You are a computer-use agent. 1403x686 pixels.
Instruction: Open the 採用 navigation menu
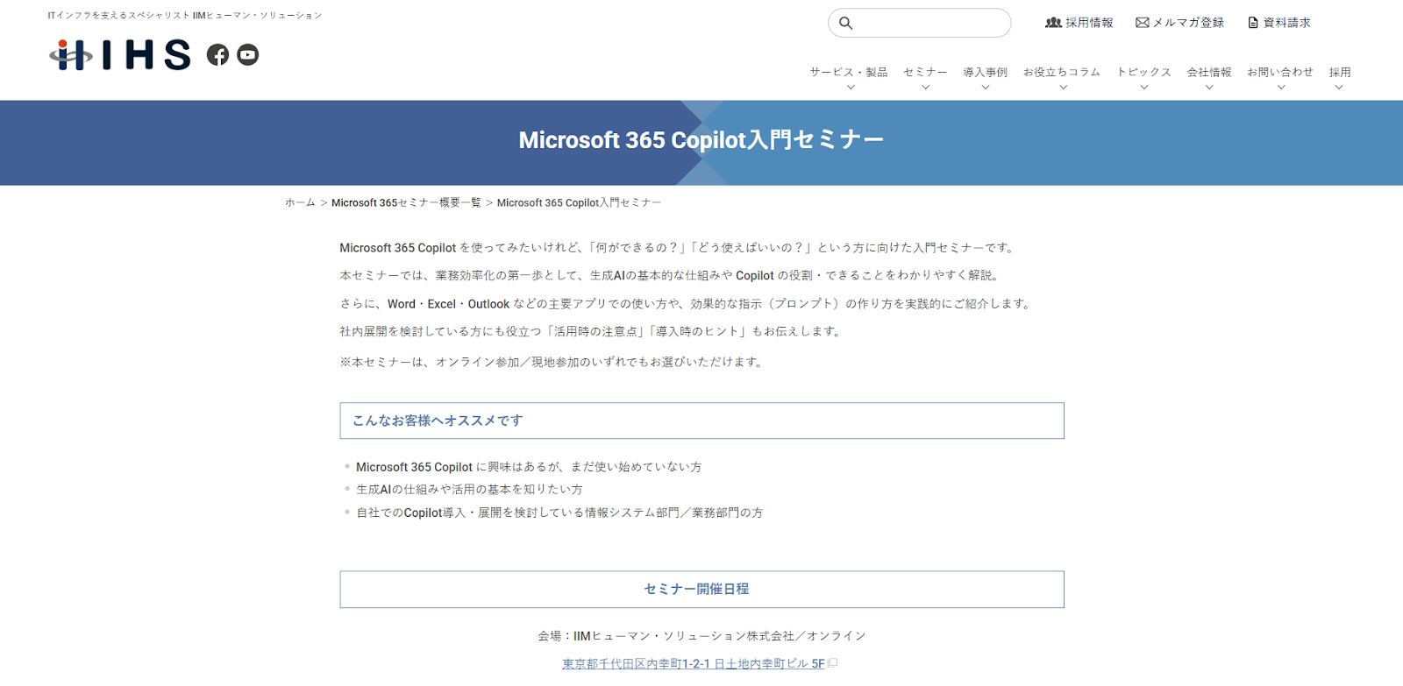point(1339,72)
